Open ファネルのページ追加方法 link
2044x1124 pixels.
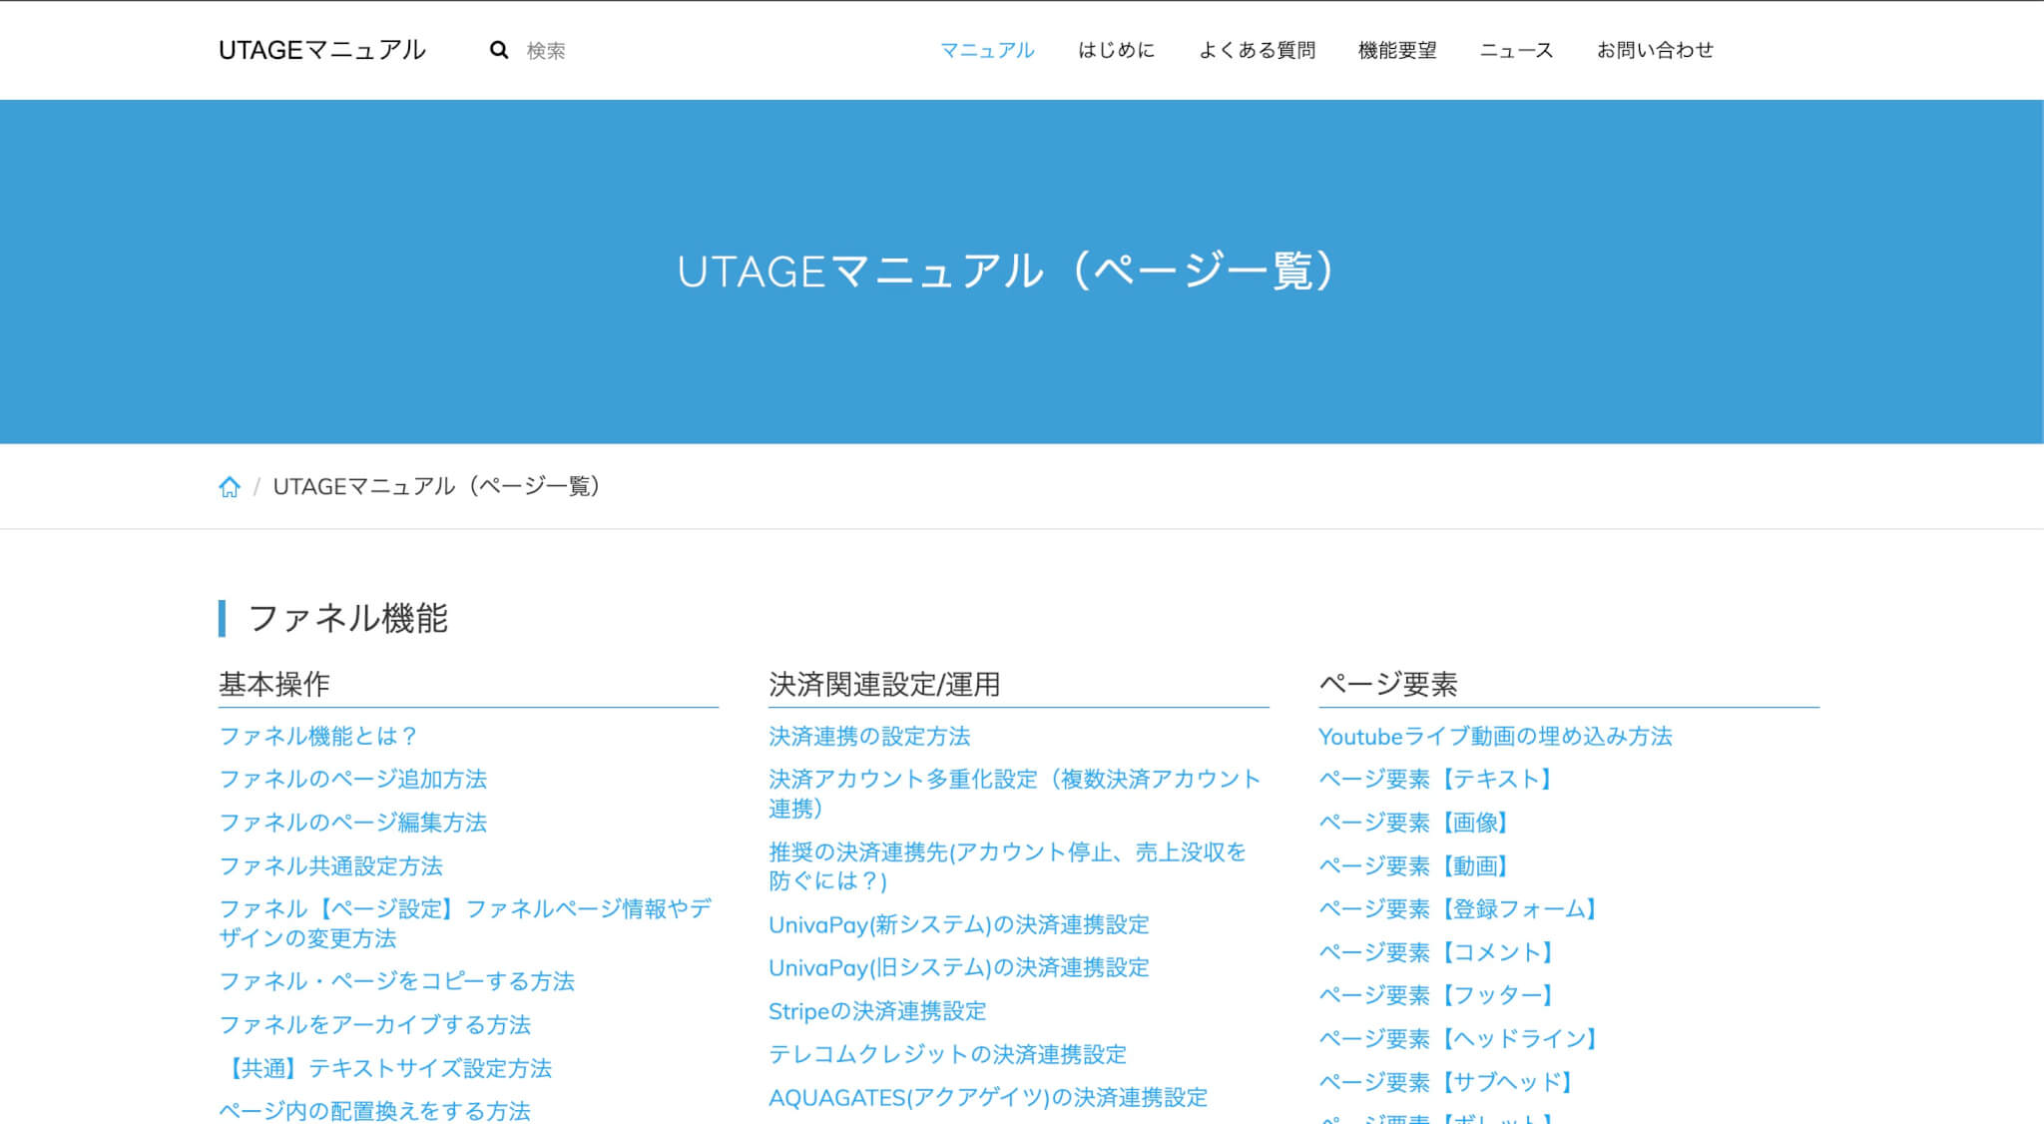coord(352,779)
